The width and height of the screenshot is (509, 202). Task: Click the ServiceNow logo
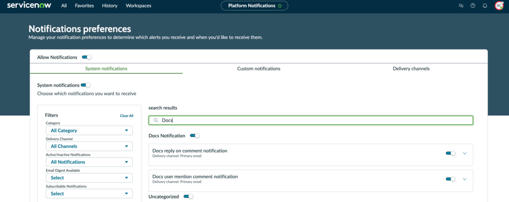(29, 5)
